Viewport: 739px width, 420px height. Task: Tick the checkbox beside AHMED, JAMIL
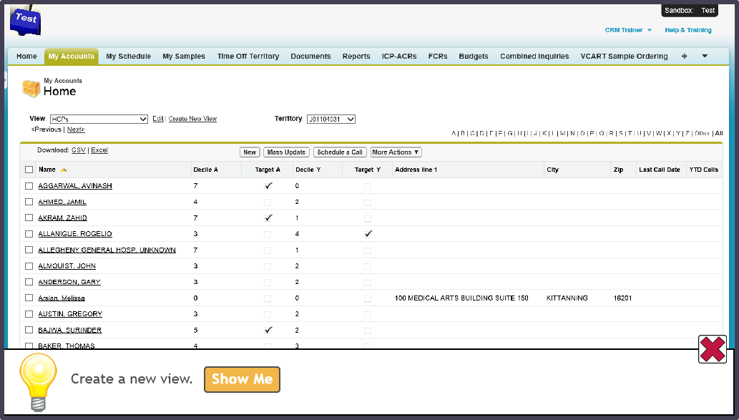pos(29,202)
